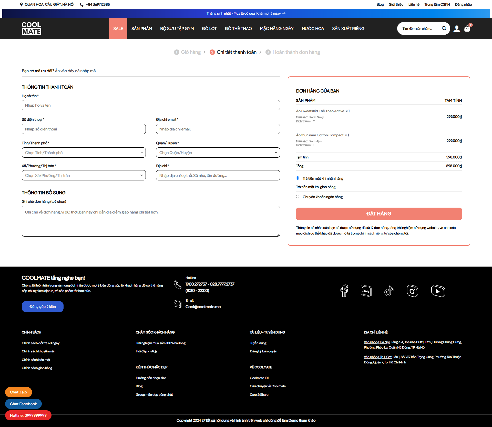This screenshot has width=492, height=427.
Task: Open the YouTube social icon in footer
Action: [438, 291]
